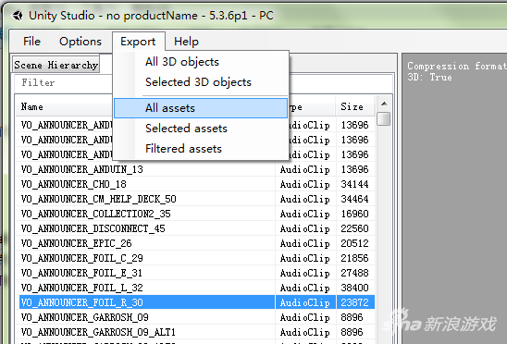Click the Export menu header
The width and height of the screenshot is (507, 344).
pyautogui.click(x=138, y=42)
